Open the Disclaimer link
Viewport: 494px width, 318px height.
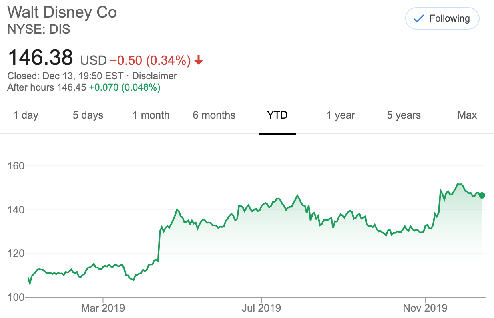click(155, 76)
